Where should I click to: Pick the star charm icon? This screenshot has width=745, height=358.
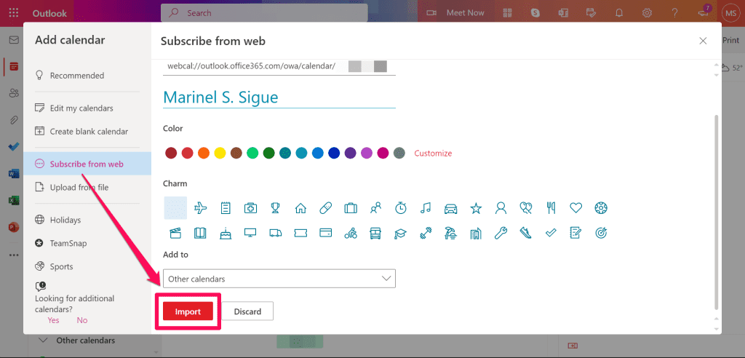476,208
